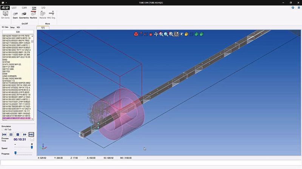Click the command input field at bottom
This screenshot has width=302, height=169.
[151, 163]
